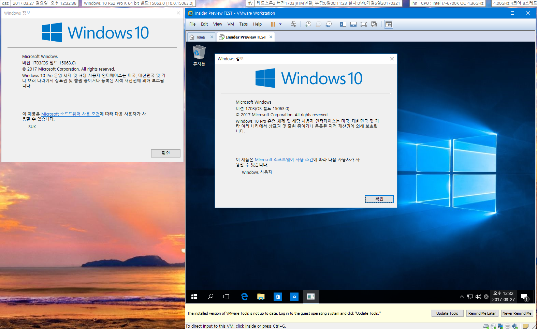Open the Mail app in guest taskbar
The height and width of the screenshot is (329, 537).
pyautogui.click(x=294, y=297)
